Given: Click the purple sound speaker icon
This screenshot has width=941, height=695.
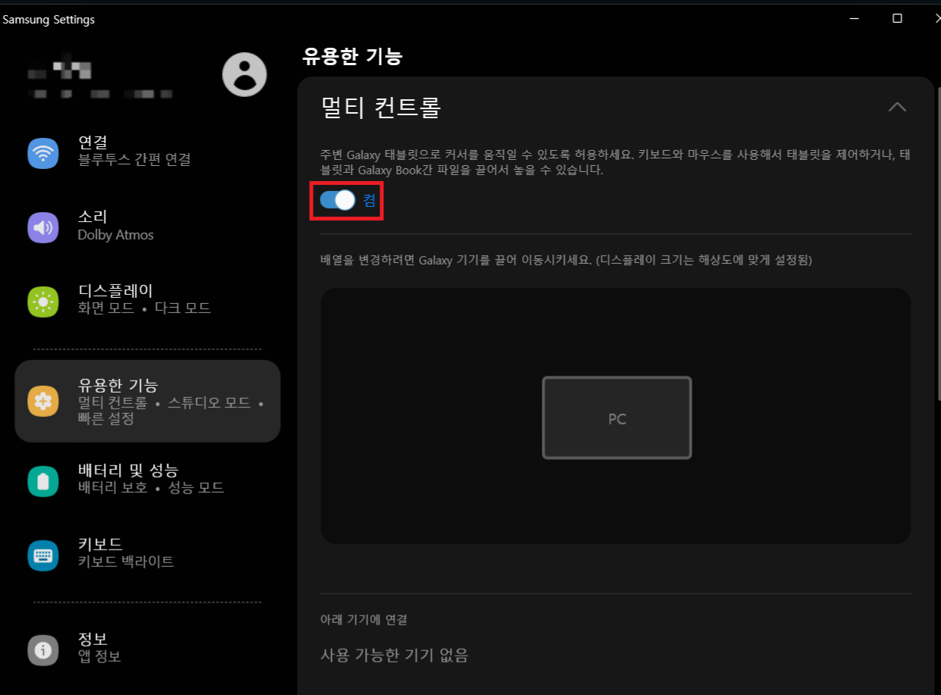Looking at the screenshot, I should (x=43, y=227).
